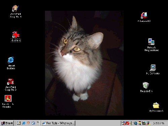168x126 pixels.
Task: Open the Jasc Paint Shop Pro palette shortcut
Action: (x=15, y=8)
